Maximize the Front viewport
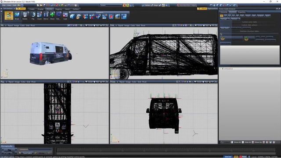 pos(216,82)
